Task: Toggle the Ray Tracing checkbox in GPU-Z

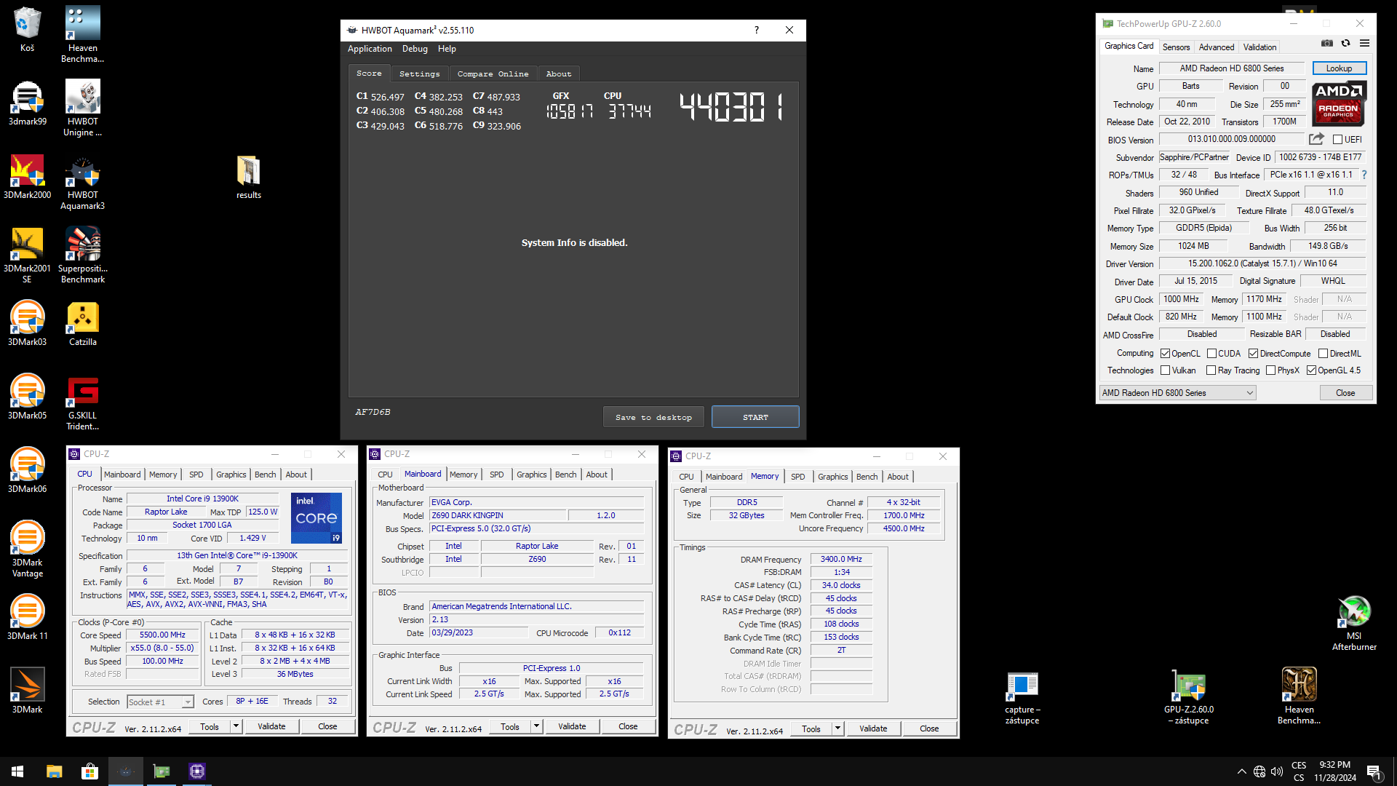Action: [x=1211, y=370]
